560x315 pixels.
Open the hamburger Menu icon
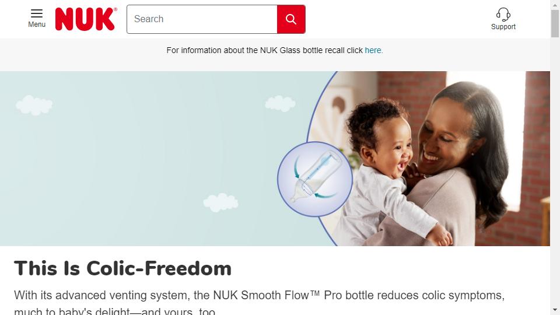[36, 13]
